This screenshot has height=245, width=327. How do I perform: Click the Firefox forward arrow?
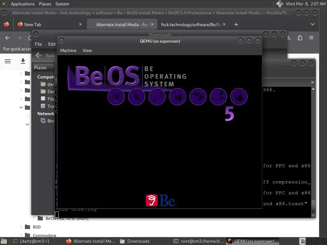pyautogui.click(x=19, y=38)
